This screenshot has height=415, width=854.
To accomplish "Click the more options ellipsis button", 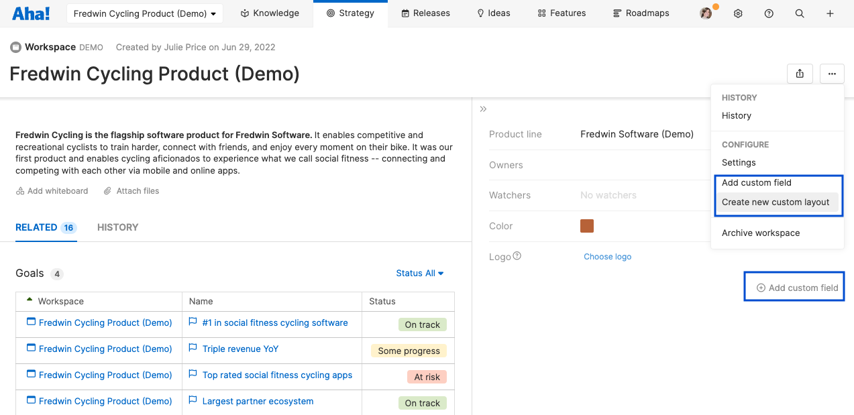I will pyautogui.click(x=832, y=74).
